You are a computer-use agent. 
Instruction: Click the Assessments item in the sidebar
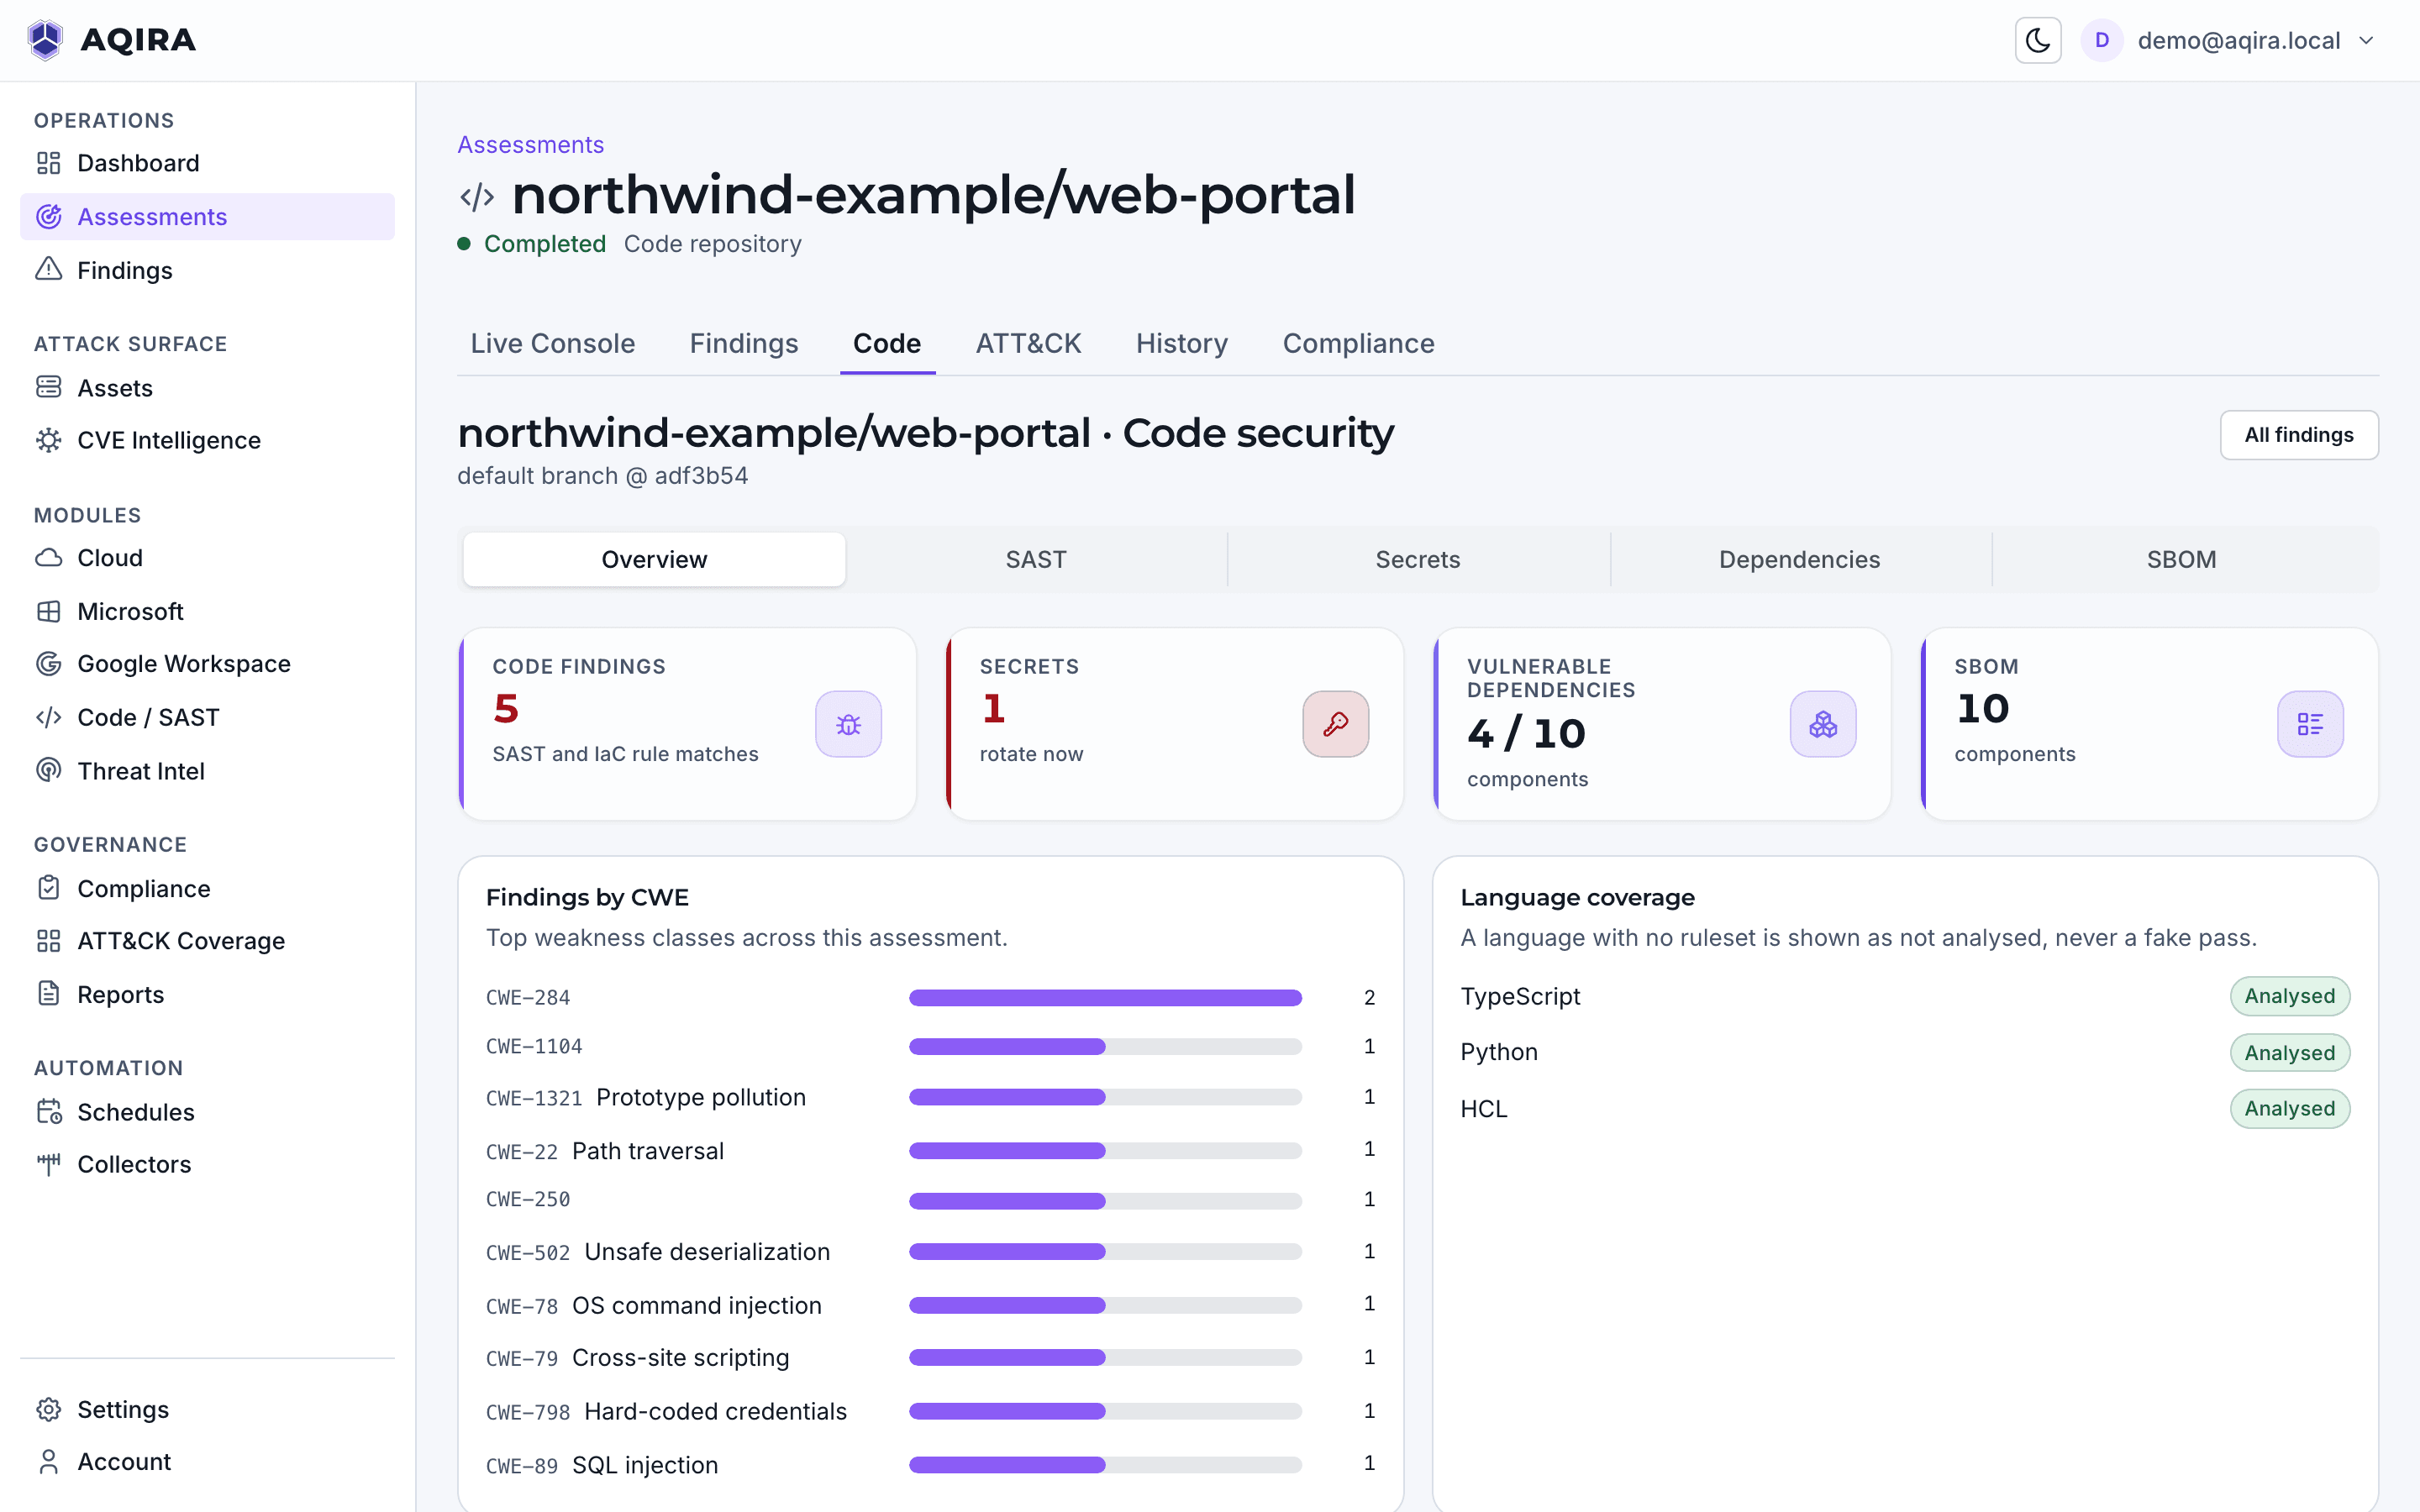pos(207,217)
